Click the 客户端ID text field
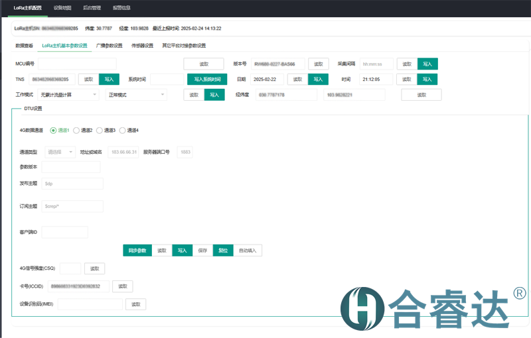 pyautogui.click(x=65, y=232)
